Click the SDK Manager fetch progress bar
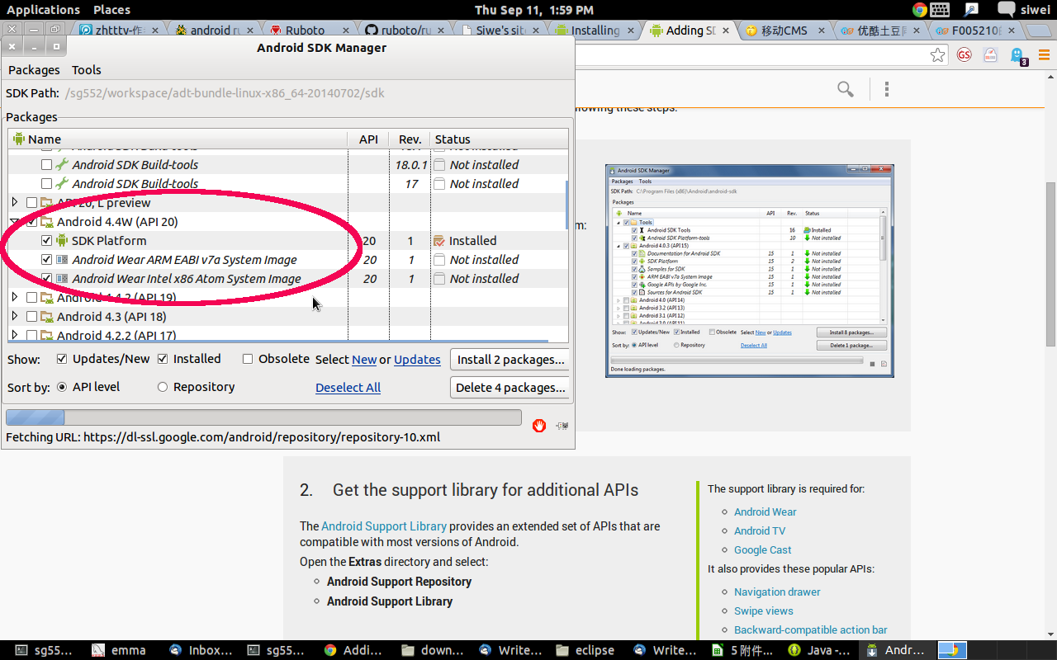1057x660 pixels. 263,417
